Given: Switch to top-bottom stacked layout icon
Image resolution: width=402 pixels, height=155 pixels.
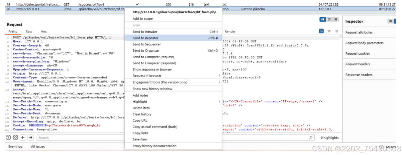Looking at the screenshot, I should 329,20.
